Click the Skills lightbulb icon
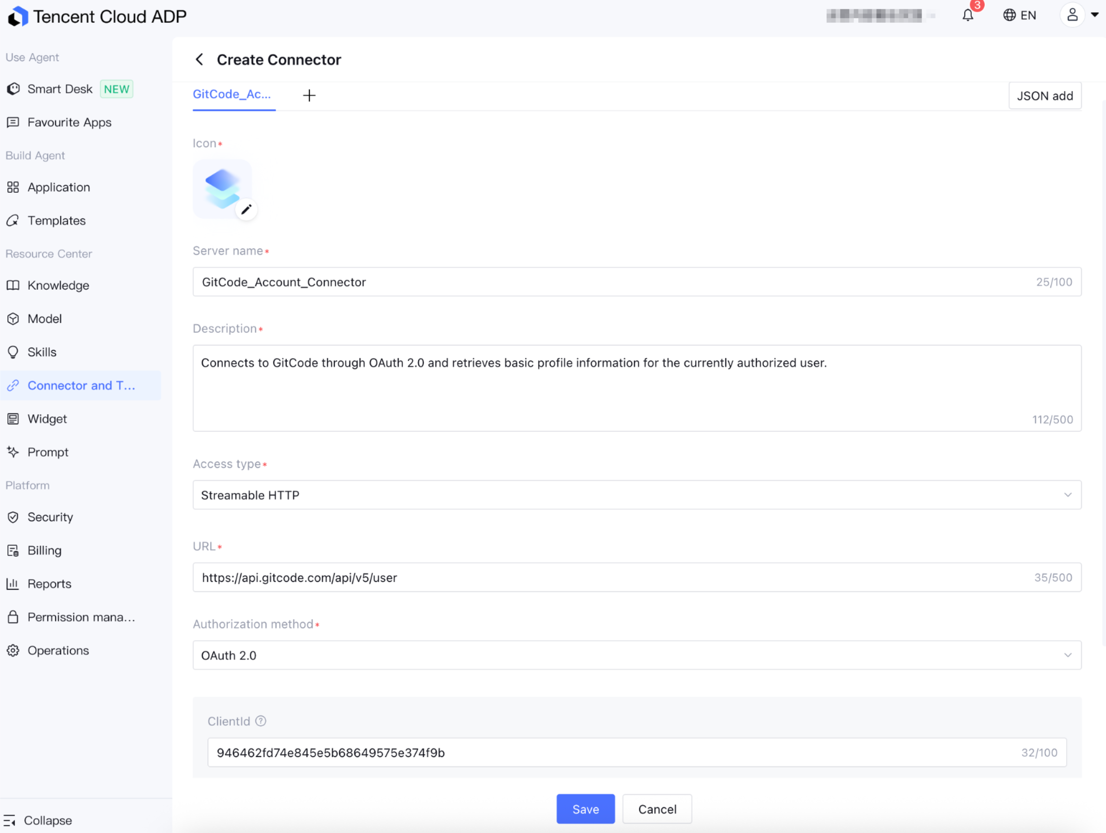This screenshot has height=833, width=1106. pyautogui.click(x=13, y=352)
